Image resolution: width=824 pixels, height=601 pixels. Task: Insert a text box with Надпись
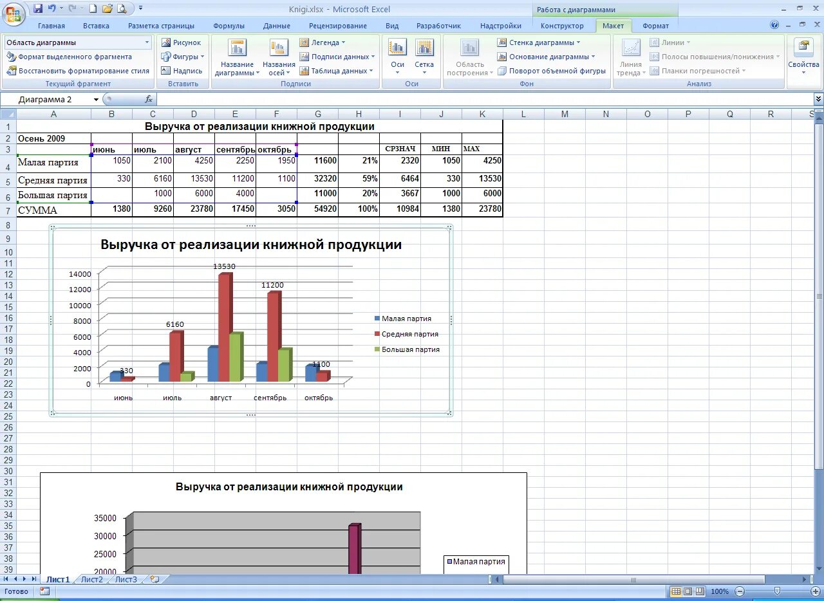182,71
